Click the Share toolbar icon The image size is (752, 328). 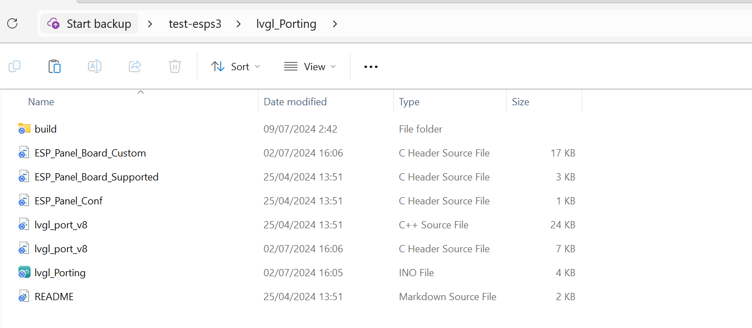[x=135, y=66]
